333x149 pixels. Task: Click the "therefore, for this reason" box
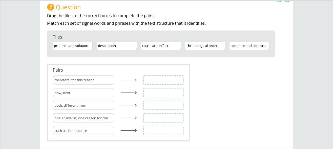pyautogui.click(x=84, y=80)
